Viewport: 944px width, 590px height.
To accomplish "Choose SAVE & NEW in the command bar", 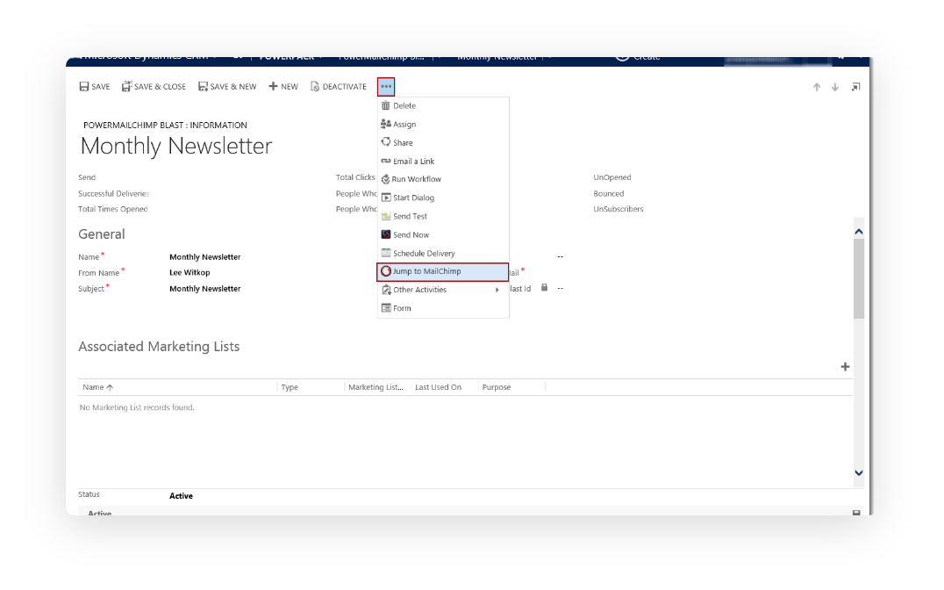I will pyautogui.click(x=227, y=87).
